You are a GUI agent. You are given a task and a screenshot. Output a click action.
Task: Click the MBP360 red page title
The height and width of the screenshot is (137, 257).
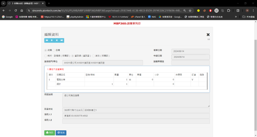(127, 24)
